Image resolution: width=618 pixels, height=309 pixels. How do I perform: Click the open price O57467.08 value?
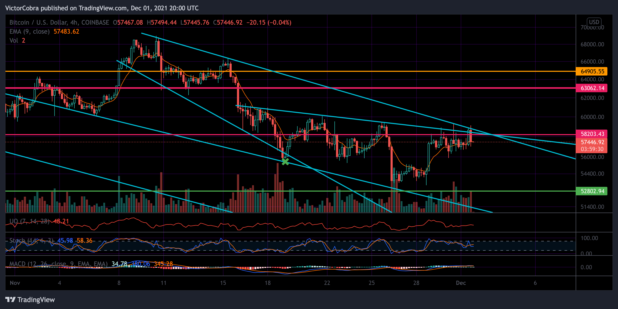(128, 23)
